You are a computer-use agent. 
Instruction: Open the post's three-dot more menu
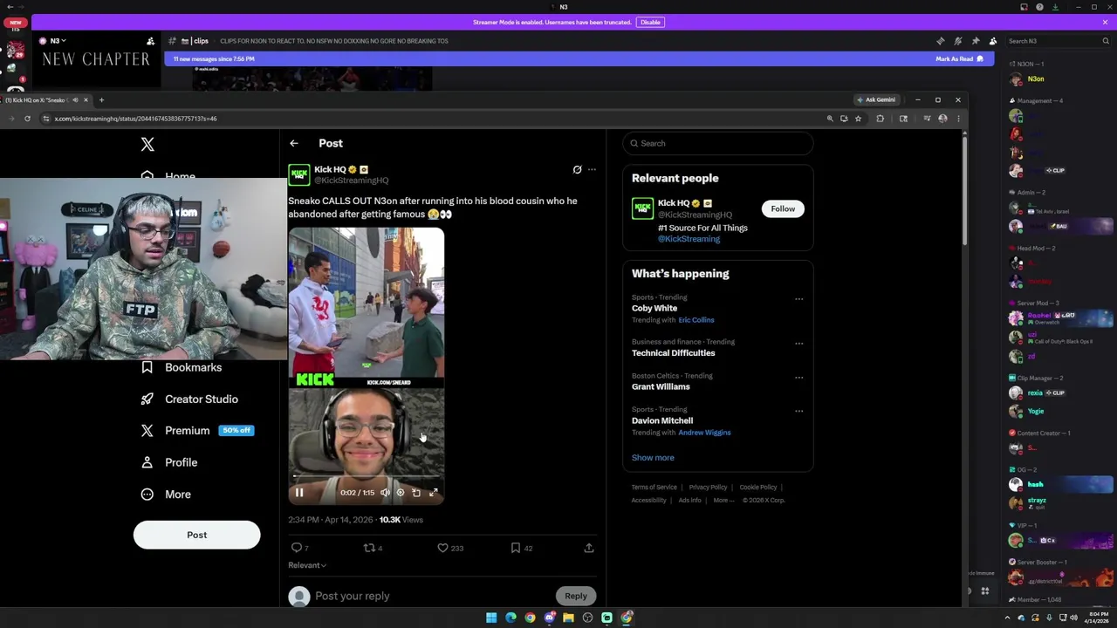[592, 170]
